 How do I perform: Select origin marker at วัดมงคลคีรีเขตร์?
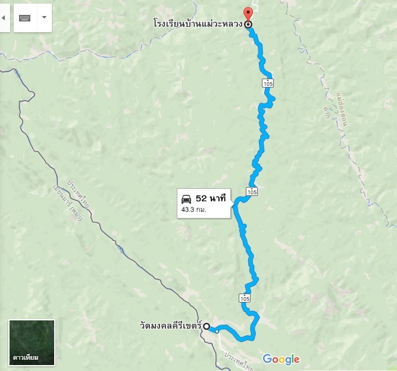(207, 326)
